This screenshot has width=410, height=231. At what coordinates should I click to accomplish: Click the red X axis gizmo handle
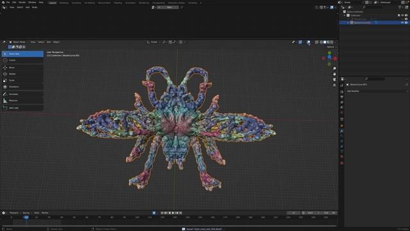(335, 58)
